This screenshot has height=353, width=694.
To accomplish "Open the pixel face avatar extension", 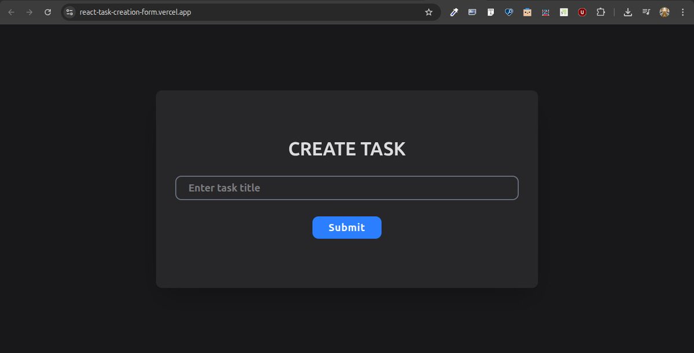I will [527, 12].
